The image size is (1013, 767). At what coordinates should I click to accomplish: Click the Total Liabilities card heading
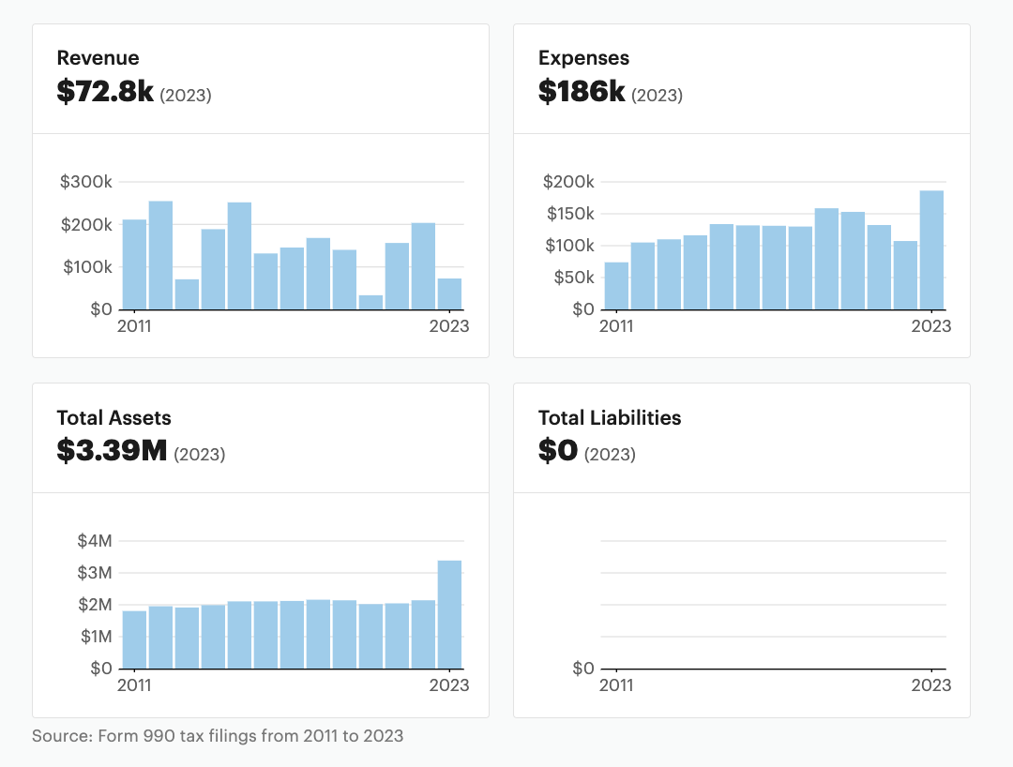(x=610, y=417)
